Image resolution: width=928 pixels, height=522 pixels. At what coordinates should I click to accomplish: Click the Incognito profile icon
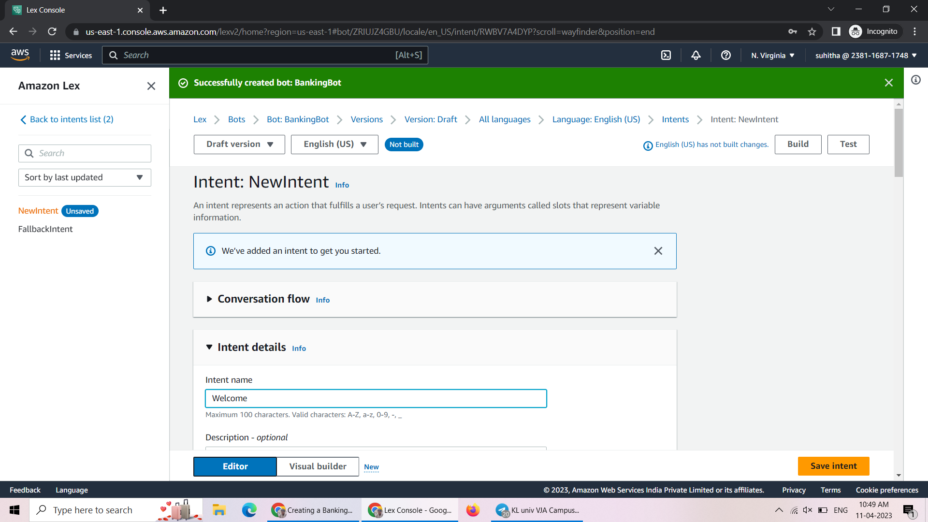855,31
